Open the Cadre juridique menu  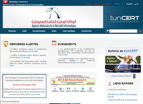coord(69,31)
